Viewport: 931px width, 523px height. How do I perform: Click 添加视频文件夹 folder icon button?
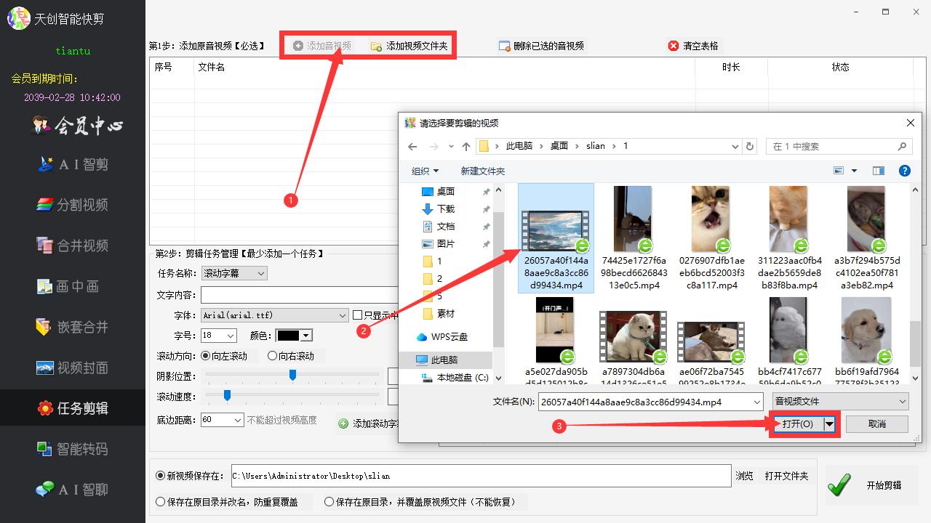[376, 46]
